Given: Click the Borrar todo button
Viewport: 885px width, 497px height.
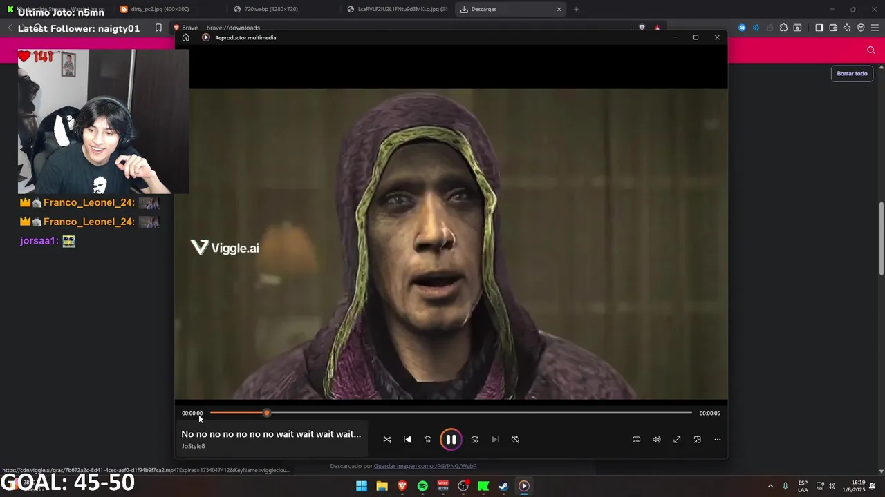Looking at the screenshot, I should pos(852,73).
